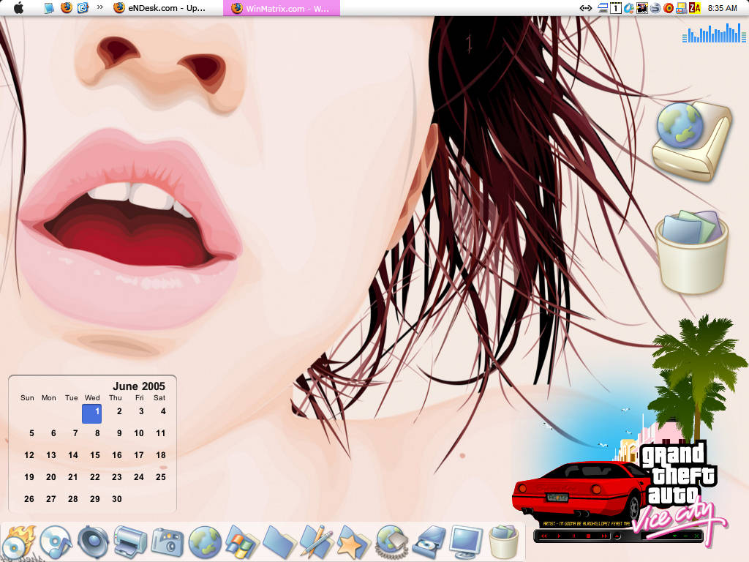The width and height of the screenshot is (749, 562).
Task: Click date 4 on the calendar
Action: [x=163, y=411]
